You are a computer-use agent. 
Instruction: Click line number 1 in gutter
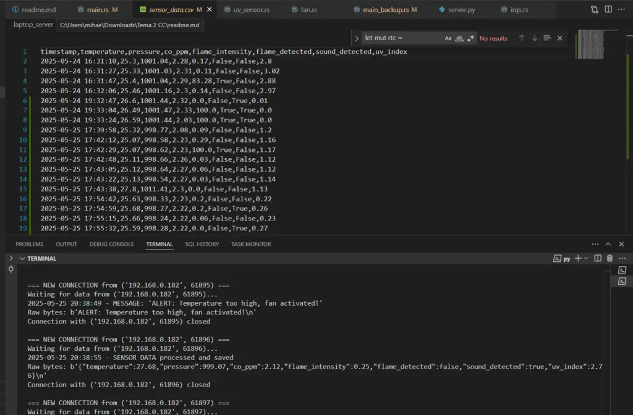click(25, 52)
